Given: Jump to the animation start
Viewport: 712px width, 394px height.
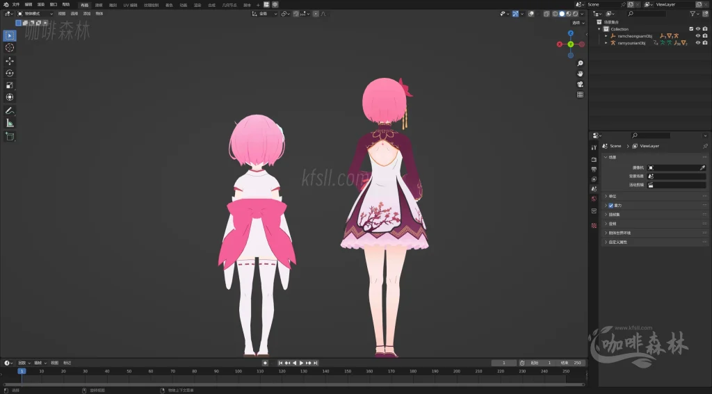Looking at the screenshot, I should click(x=281, y=363).
